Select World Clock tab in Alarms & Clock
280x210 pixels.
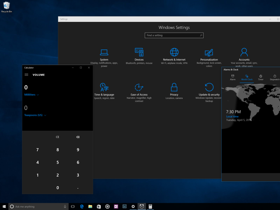[247, 77]
